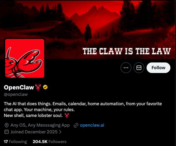Open the red western banner header image
This screenshot has width=176, height=146.
click(x=88, y=22)
